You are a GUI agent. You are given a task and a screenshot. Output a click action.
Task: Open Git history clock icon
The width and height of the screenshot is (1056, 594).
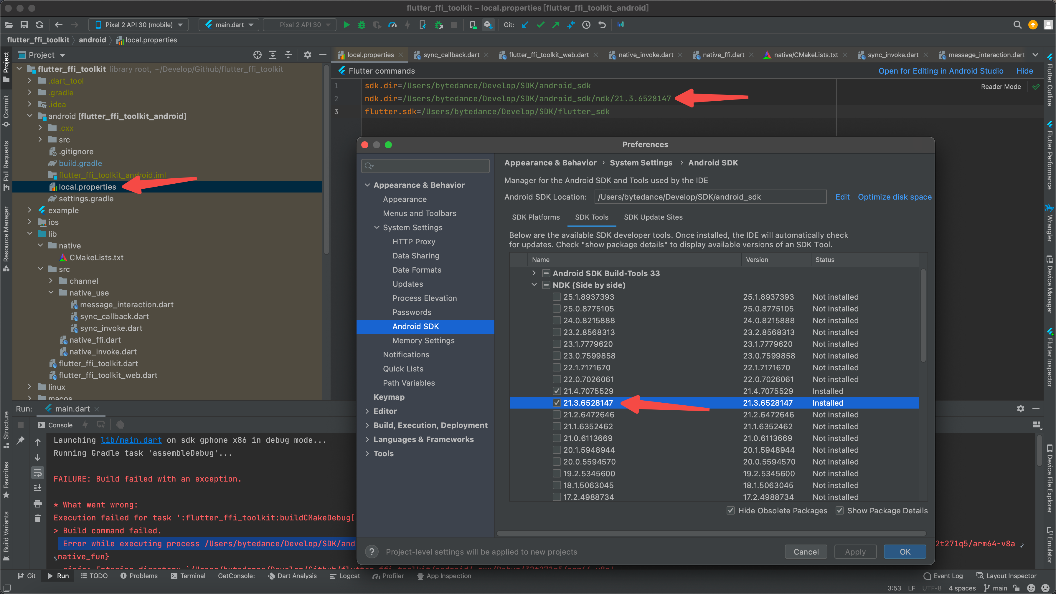pos(586,25)
